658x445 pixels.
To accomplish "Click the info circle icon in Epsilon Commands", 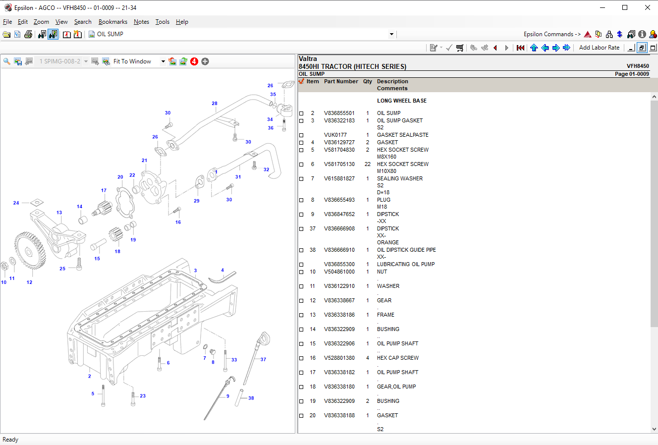I will pyautogui.click(x=642, y=34).
